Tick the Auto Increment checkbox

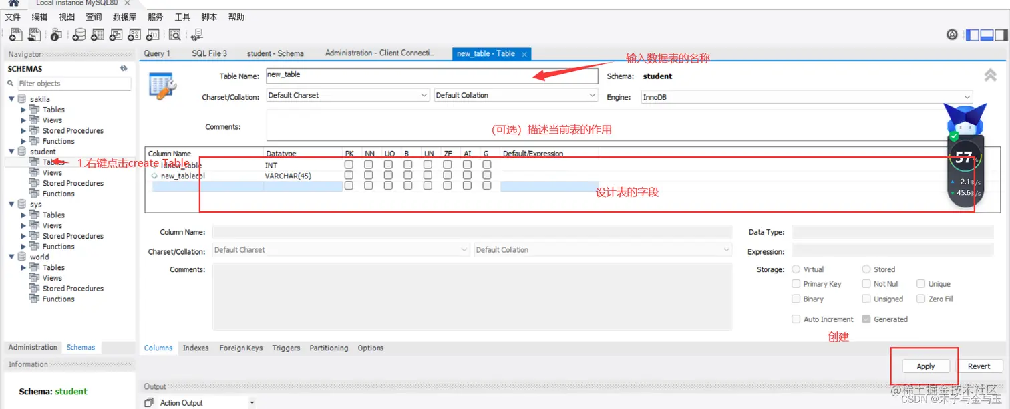(x=796, y=319)
